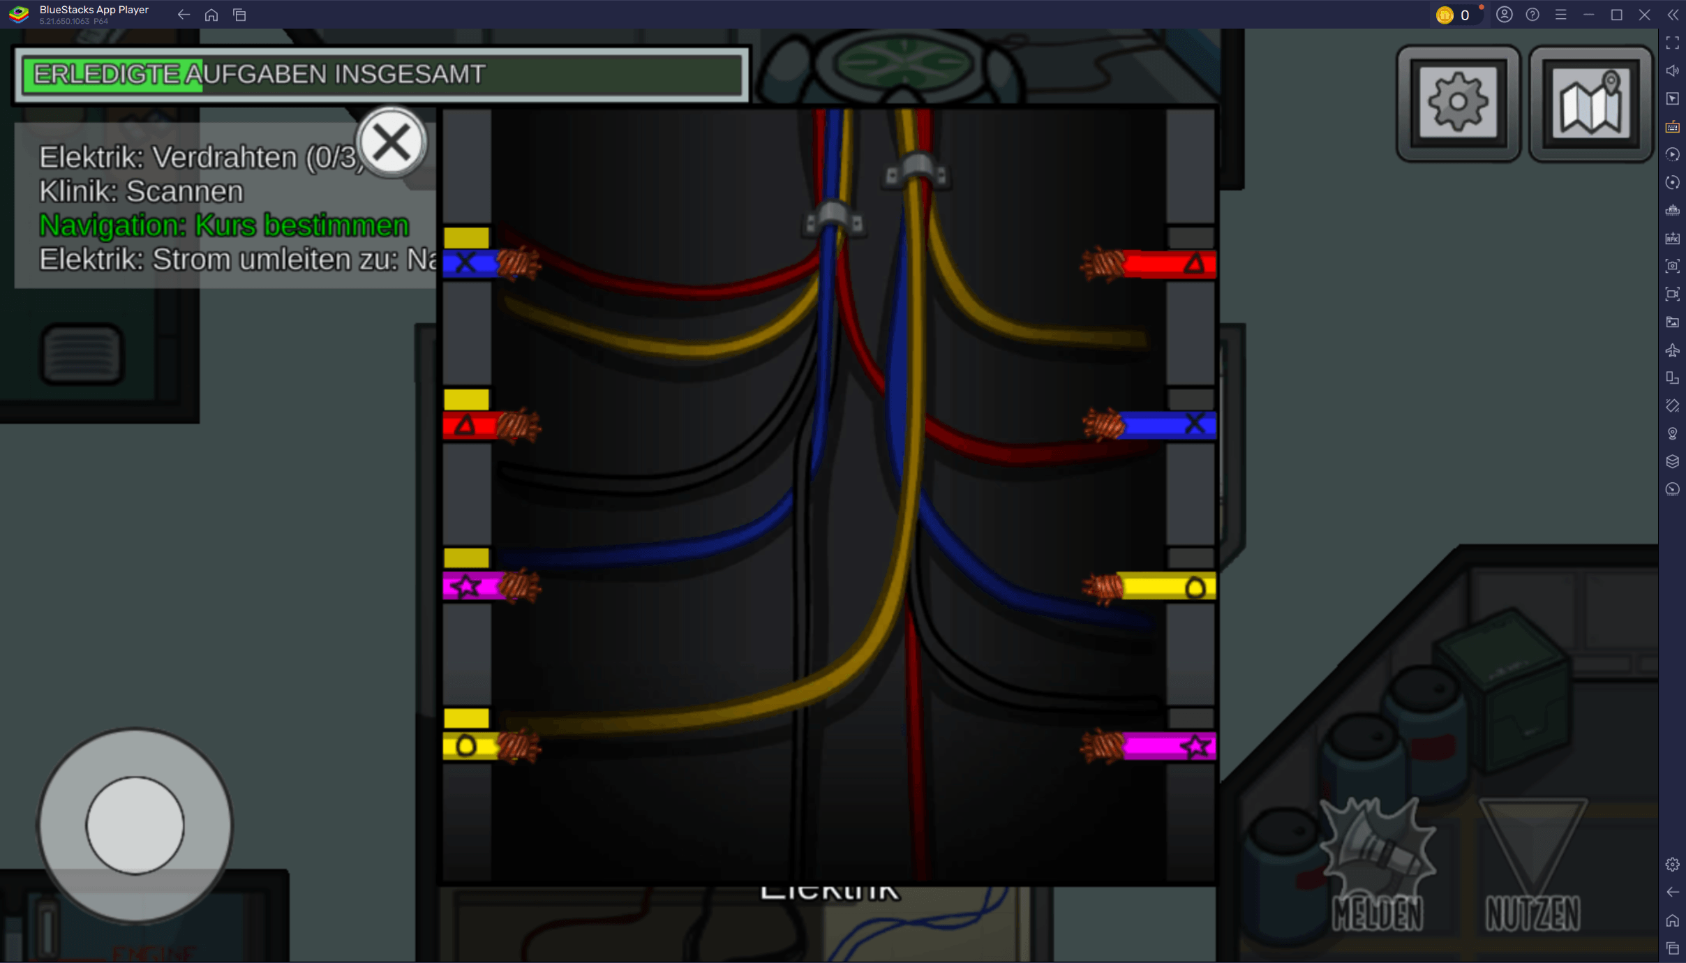Install APK from sidebar
The image size is (1686, 963).
(1673, 238)
